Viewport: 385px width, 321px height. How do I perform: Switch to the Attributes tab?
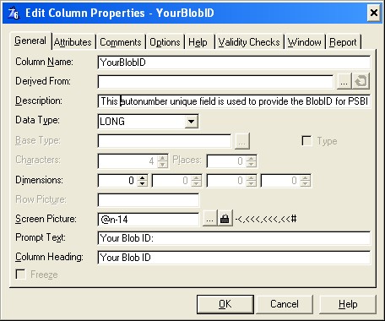[x=73, y=42]
